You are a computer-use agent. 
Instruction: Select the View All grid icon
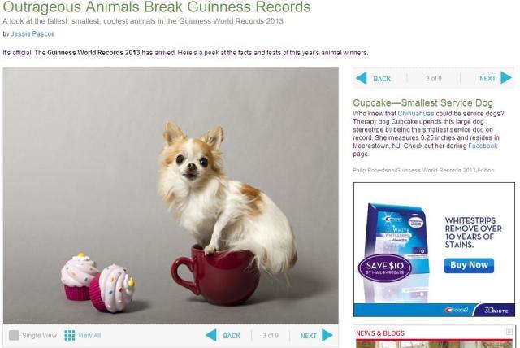(x=70, y=335)
